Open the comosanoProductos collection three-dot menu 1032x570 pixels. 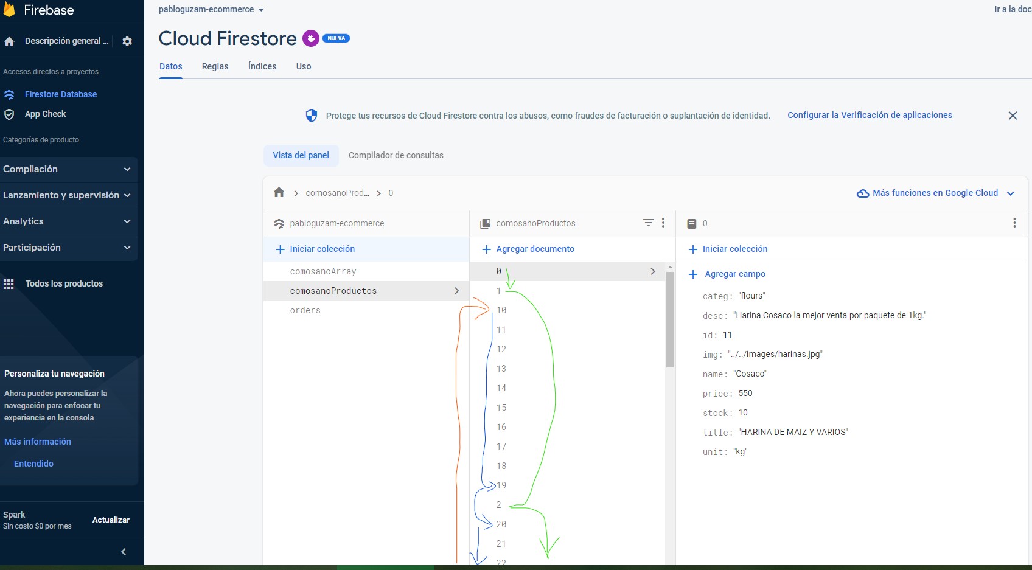pyautogui.click(x=663, y=223)
